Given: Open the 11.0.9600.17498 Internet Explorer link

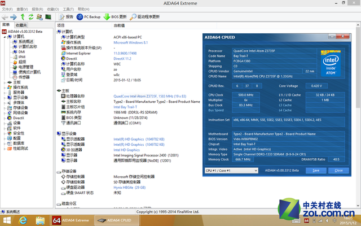Looking at the screenshot, I should [x=125, y=53].
